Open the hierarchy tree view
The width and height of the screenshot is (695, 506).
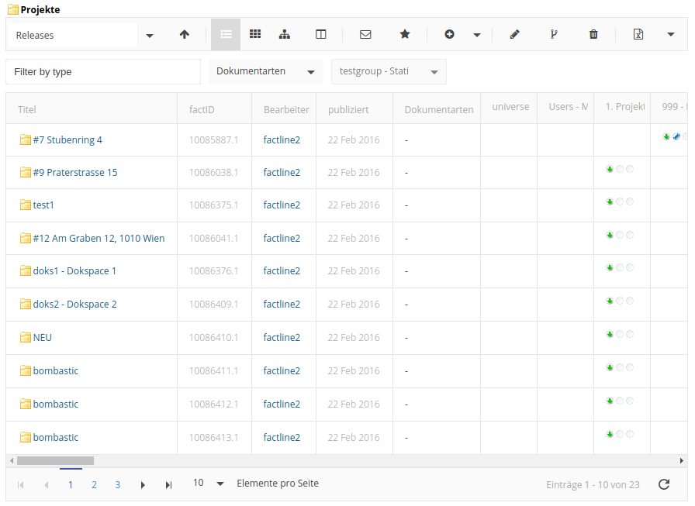point(285,35)
